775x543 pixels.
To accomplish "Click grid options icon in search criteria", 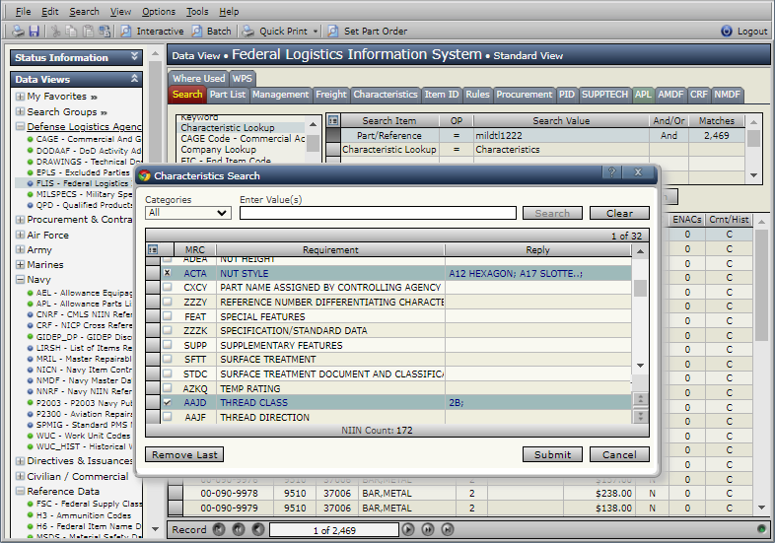I will tap(333, 120).
